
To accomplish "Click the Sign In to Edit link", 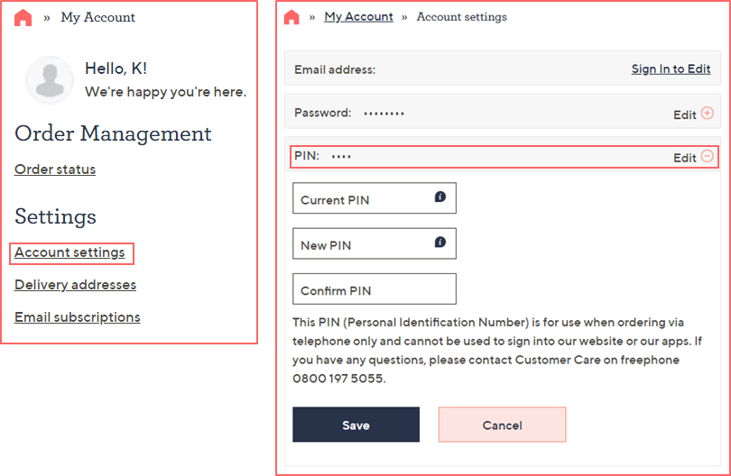I will 671,69.
